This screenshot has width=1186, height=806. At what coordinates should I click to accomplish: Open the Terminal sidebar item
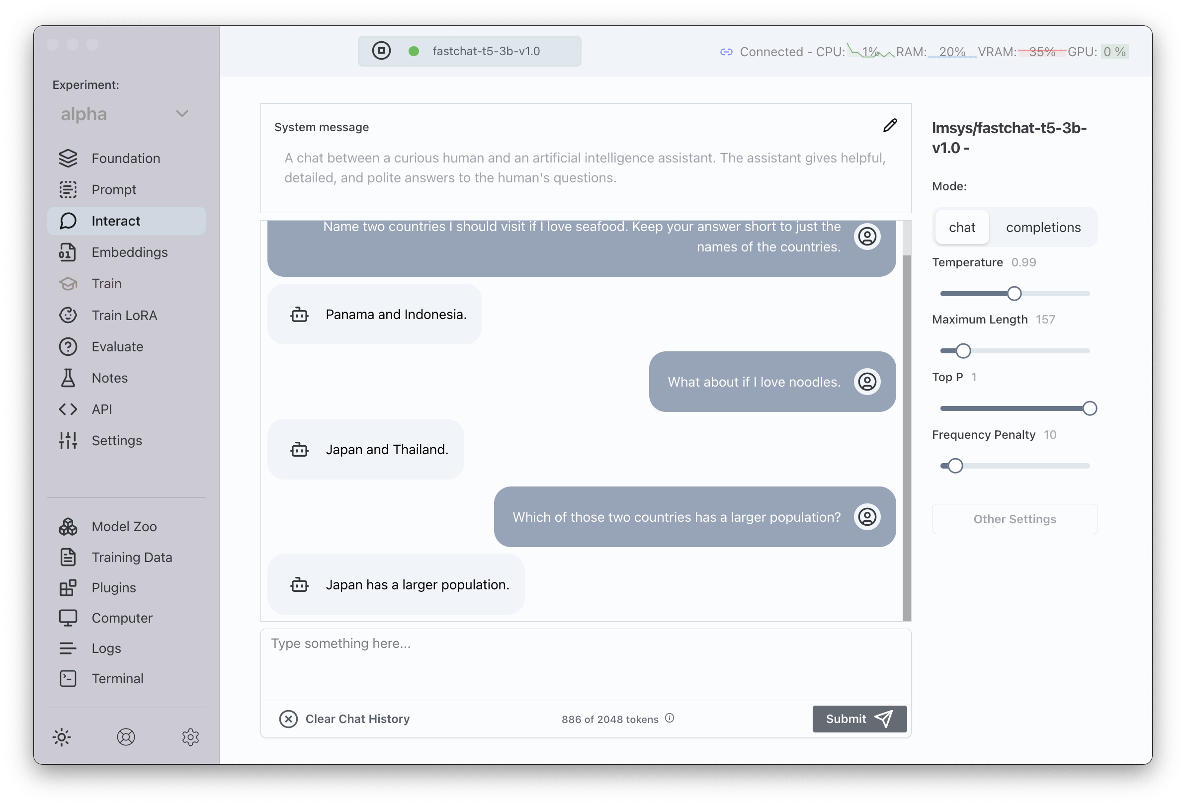(x=117, y=678)
